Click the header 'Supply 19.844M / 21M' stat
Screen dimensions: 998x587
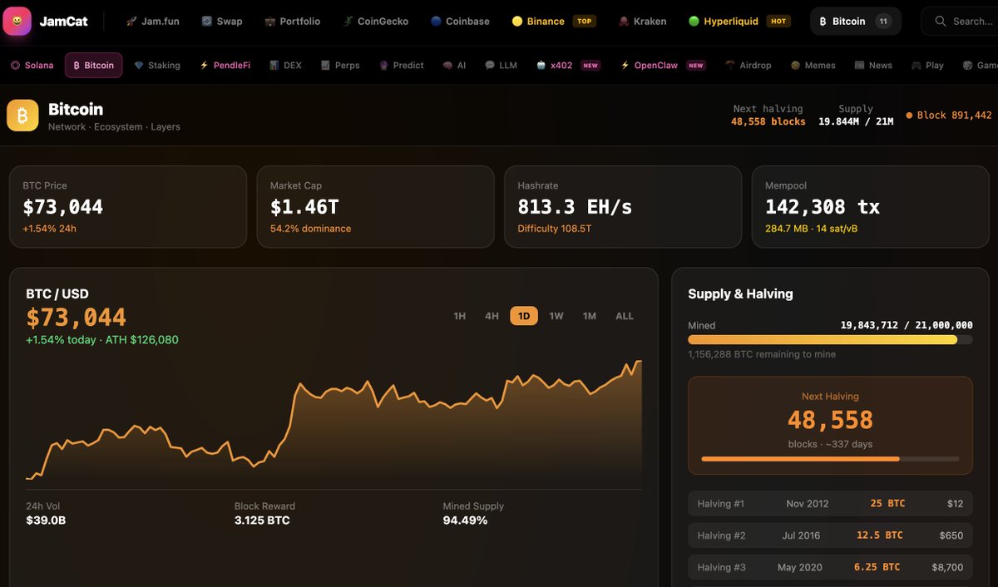tap(856, 116)
